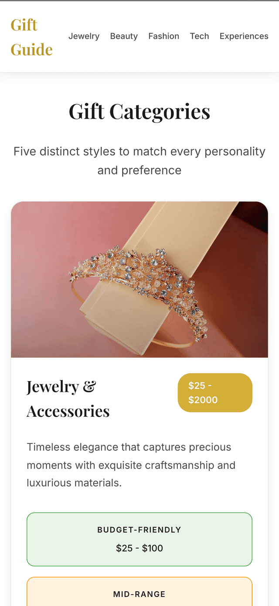Go to the Jewelry nav link

point(84,36)
